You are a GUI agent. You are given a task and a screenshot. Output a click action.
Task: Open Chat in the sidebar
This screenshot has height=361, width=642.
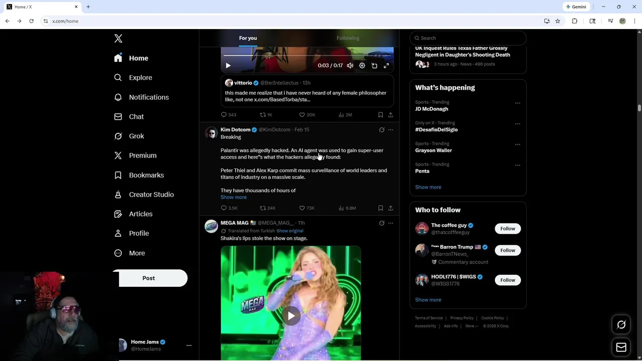tap(129, 117)
